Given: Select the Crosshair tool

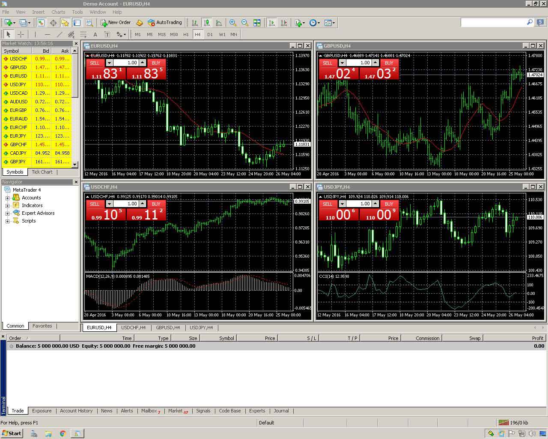Looking at the screenshot, I should (21, 34).
